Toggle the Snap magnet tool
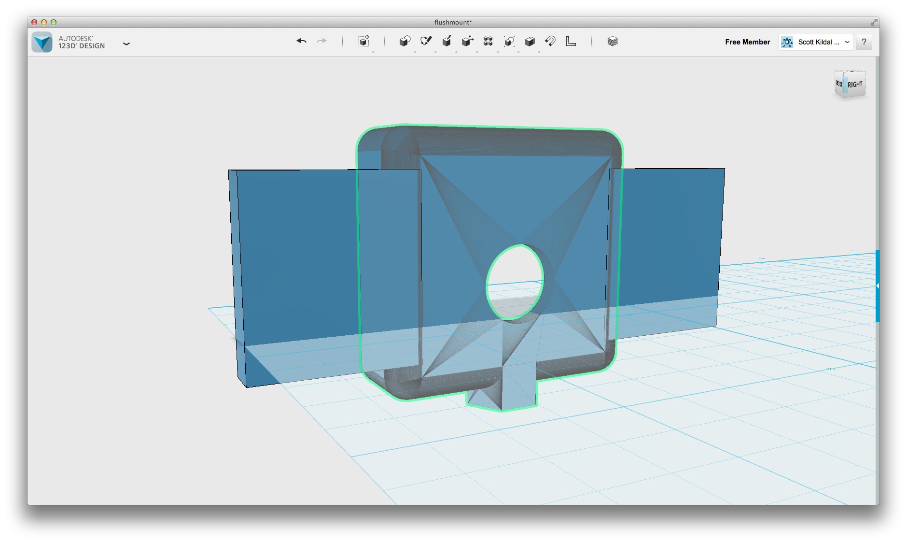 550,42
